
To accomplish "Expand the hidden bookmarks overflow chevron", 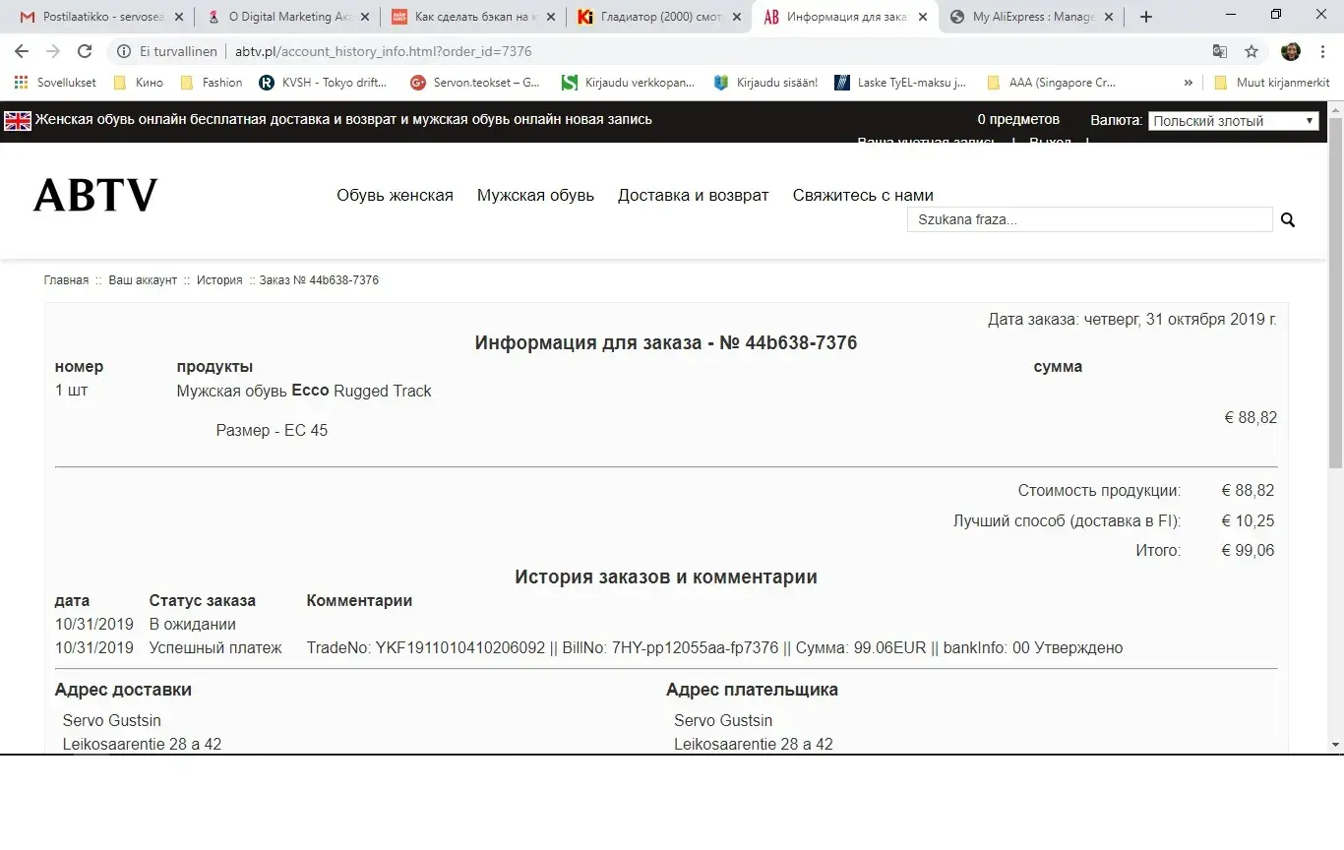I will [x=1189, y=83].
